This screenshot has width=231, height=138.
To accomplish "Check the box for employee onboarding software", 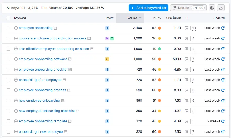I will 9,59.
